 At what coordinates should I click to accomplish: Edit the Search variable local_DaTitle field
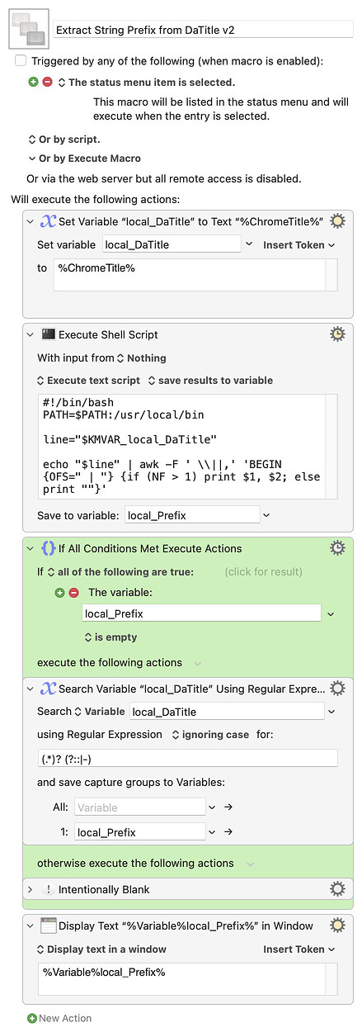point(227,712)
